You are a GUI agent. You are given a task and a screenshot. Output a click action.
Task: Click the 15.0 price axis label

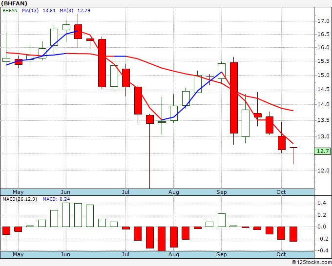coord(323,75)
